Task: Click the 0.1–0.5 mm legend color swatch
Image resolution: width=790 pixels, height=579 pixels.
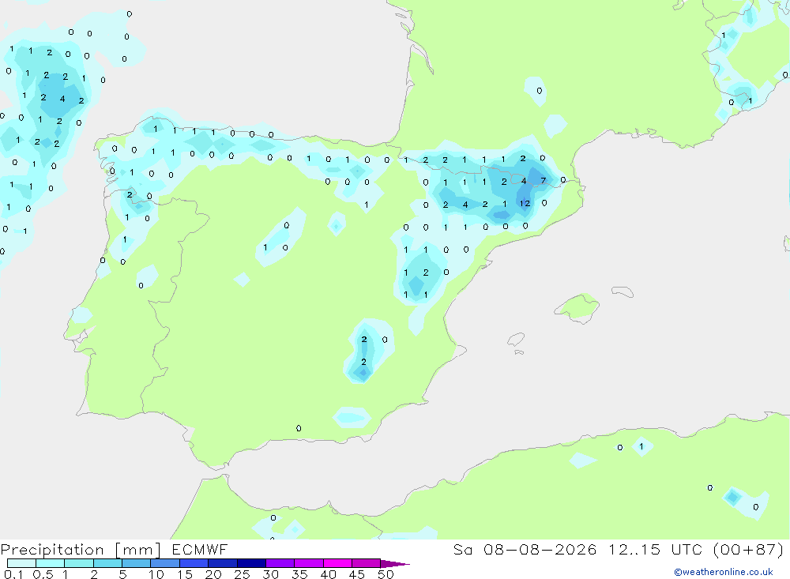Action: point(21,563)
